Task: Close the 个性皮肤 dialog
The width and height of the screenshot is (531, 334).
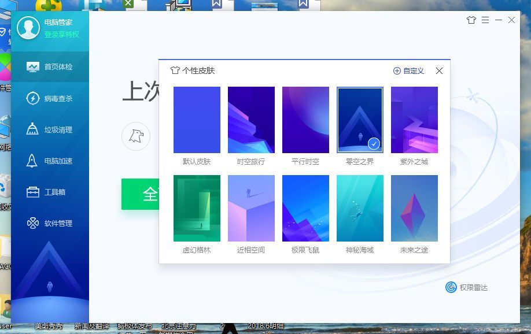Action: tap(439, 70)
